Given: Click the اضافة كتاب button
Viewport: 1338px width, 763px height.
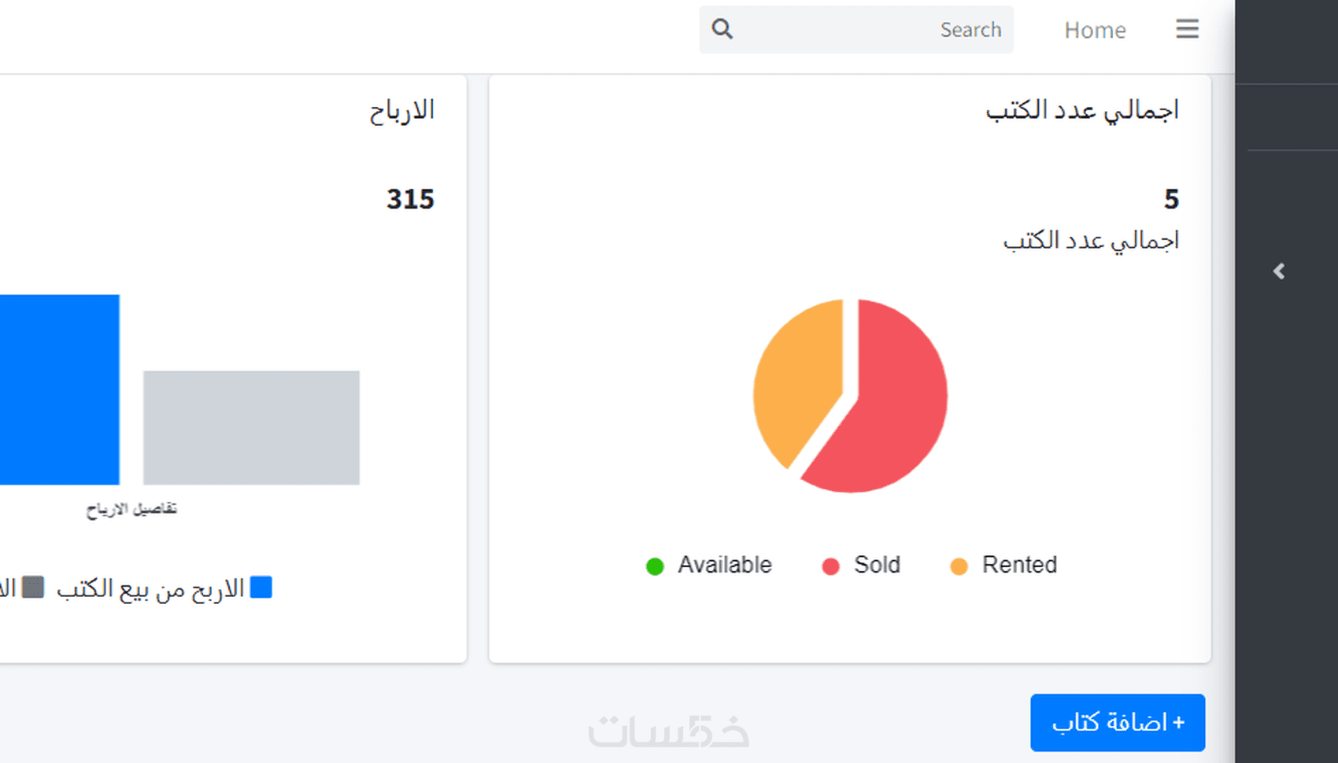Looking at the screenshot, I should [x=1118, y=722].
